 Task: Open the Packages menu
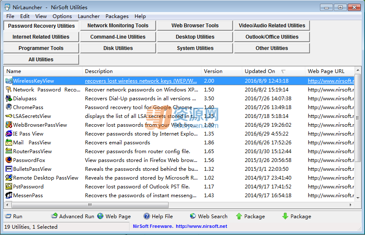point(117,16)
